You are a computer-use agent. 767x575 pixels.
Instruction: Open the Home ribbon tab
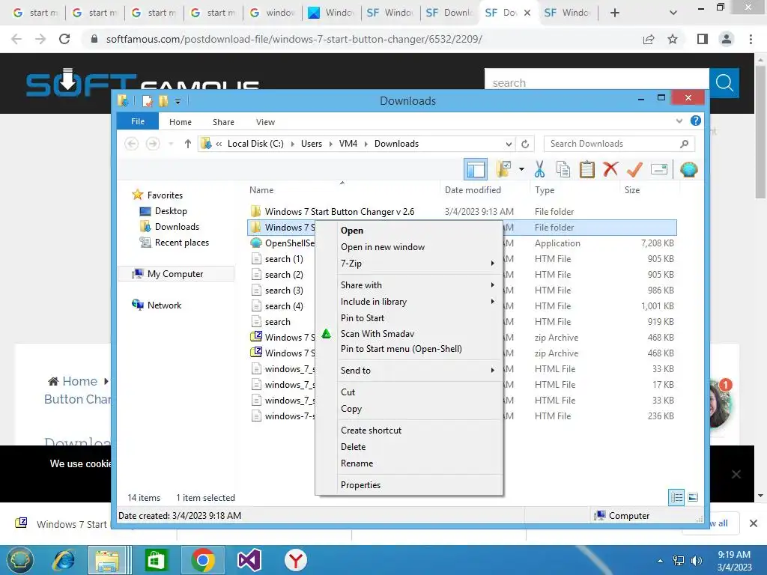coord(180,122)
